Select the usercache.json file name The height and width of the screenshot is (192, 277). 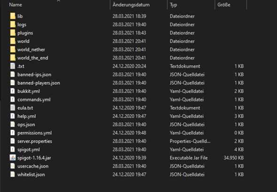pyautogui.click(x=33, y=166)
